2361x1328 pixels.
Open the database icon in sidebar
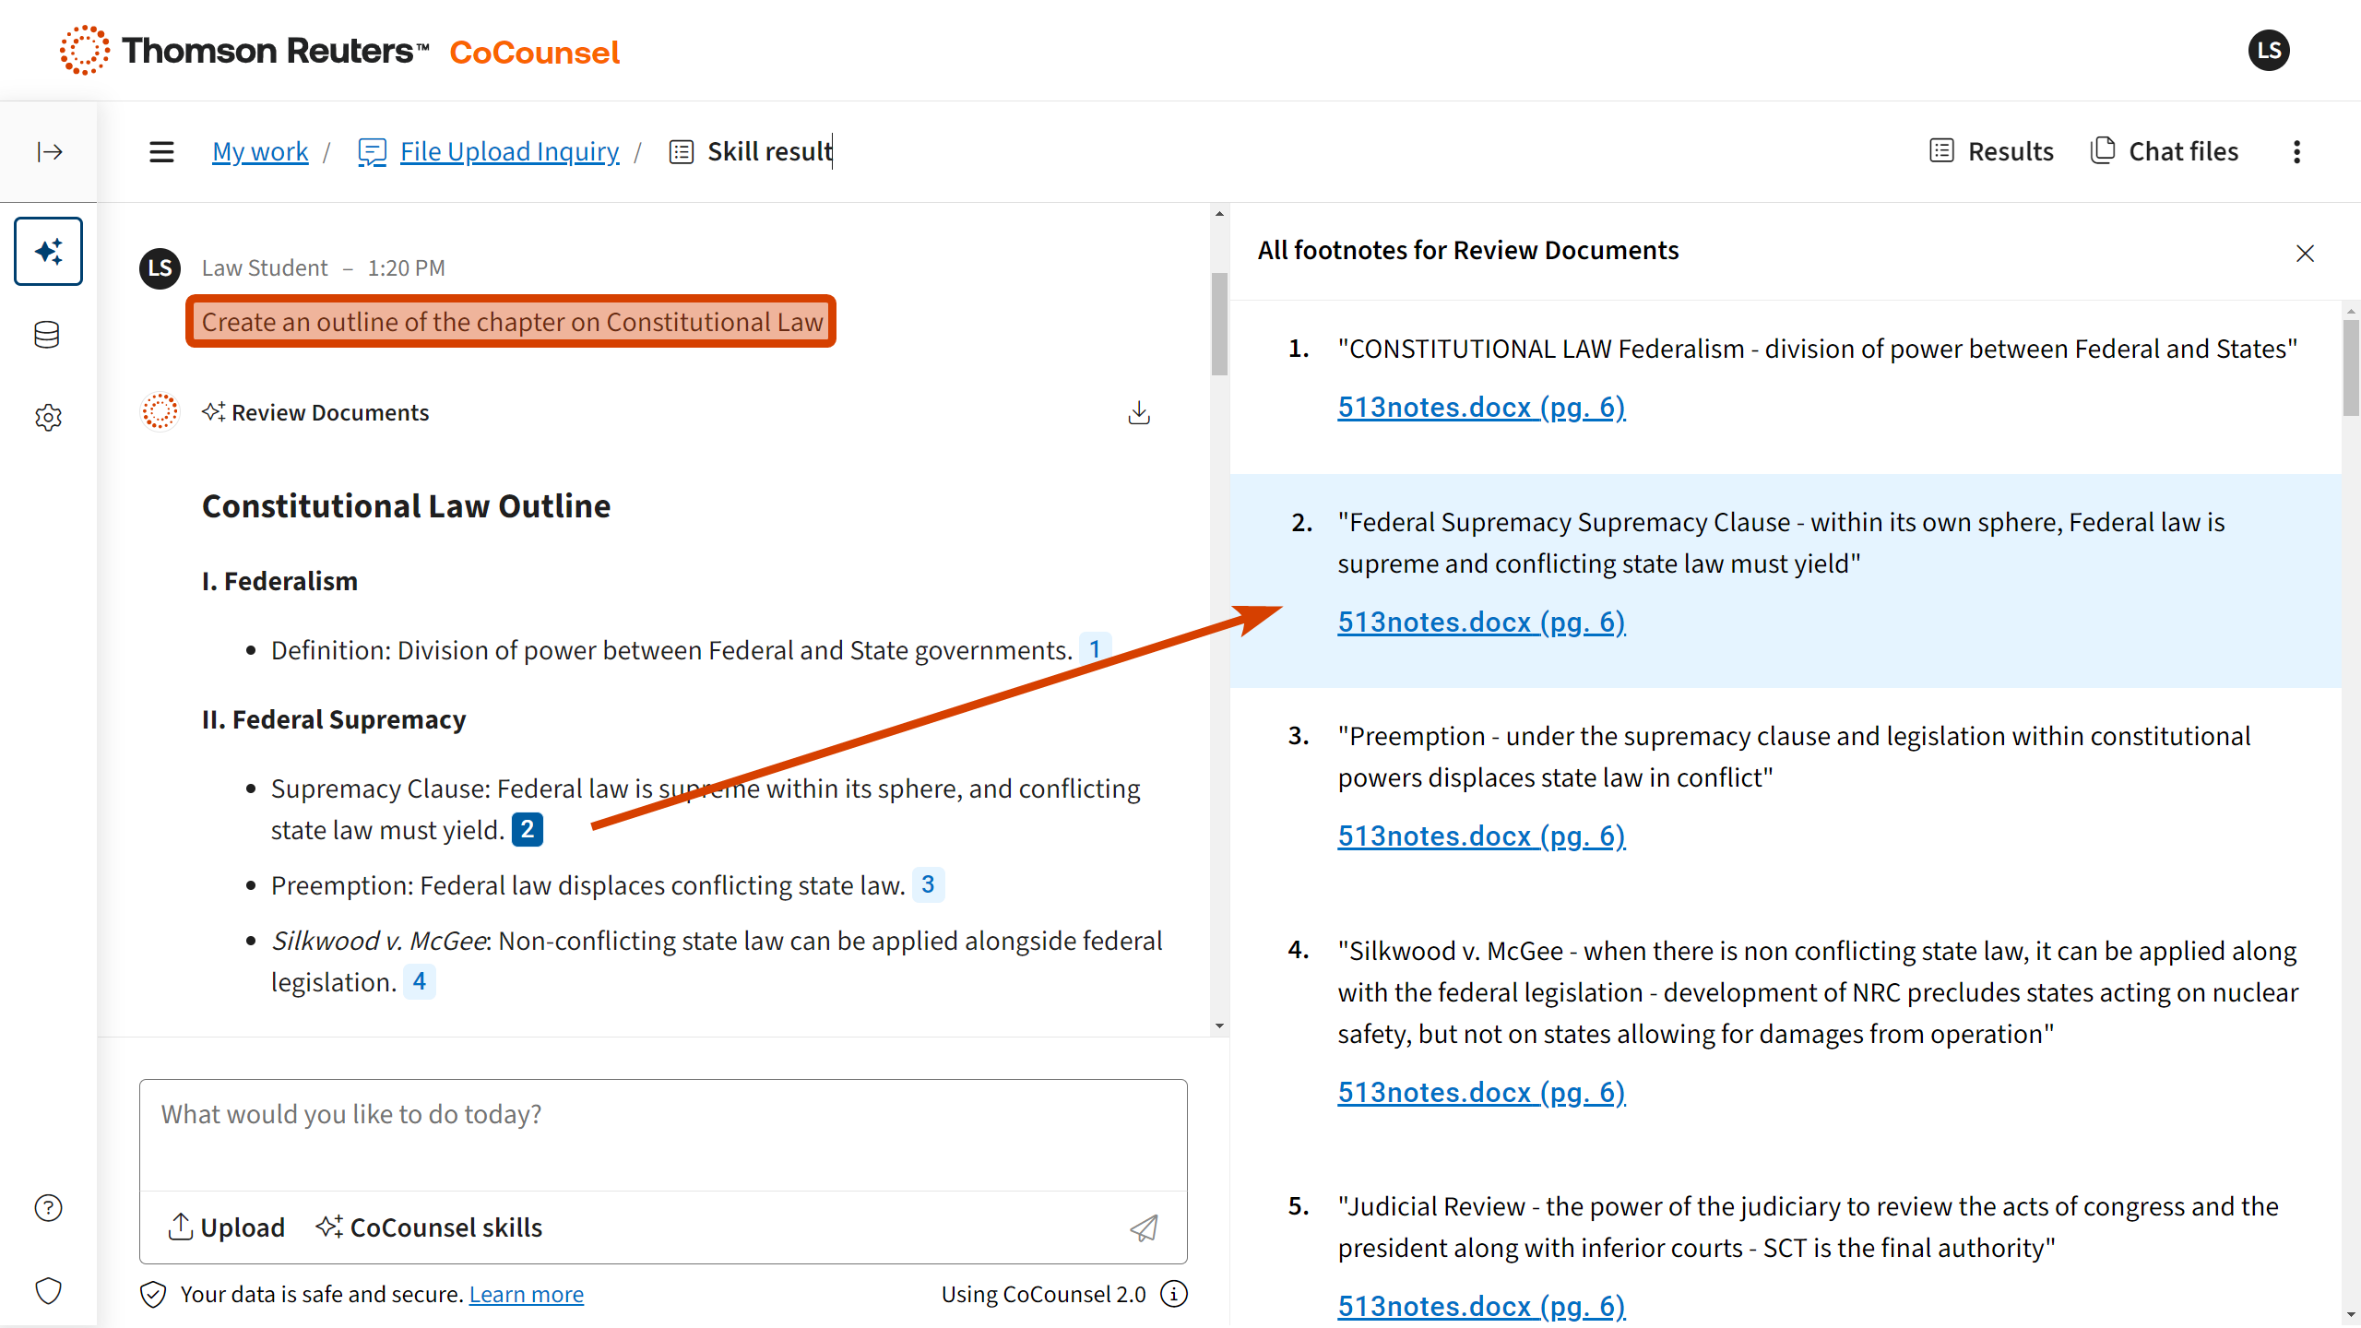[47, 335]
